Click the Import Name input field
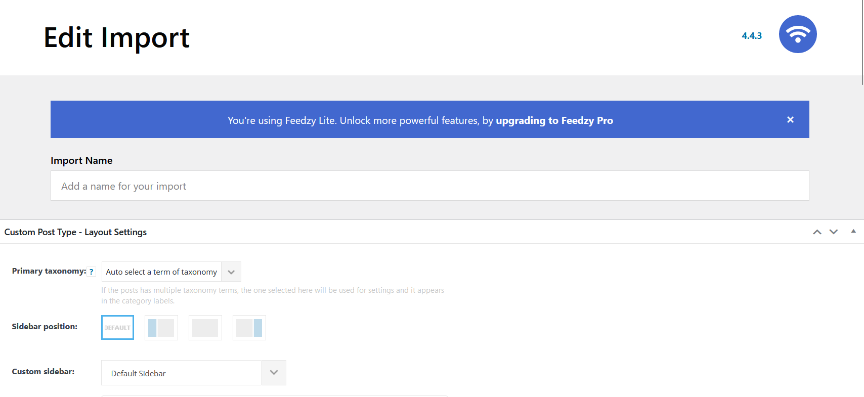The height and width of the screenshot is (397, 864). click(430, 186)
